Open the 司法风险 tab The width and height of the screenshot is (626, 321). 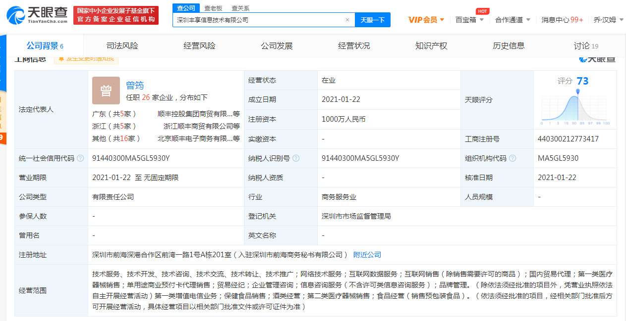pos(122,46)
